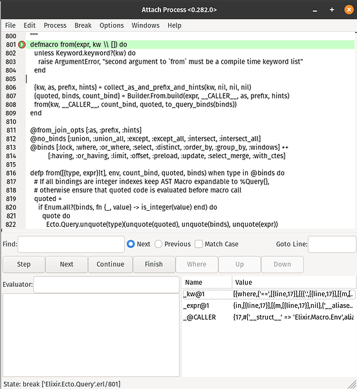This screenshot has height=389, width=357.
Task: Close the Attach Process window
Action: coord(349,10)
